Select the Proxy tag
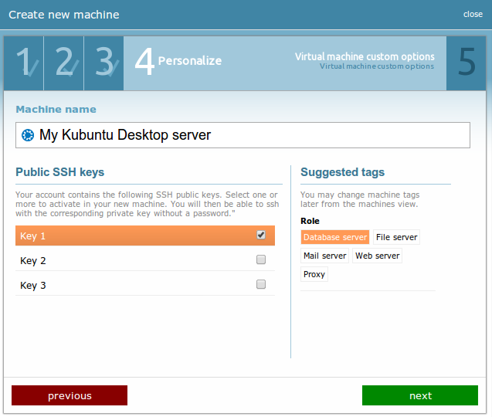Screen dimensions: 492x417 314,274
